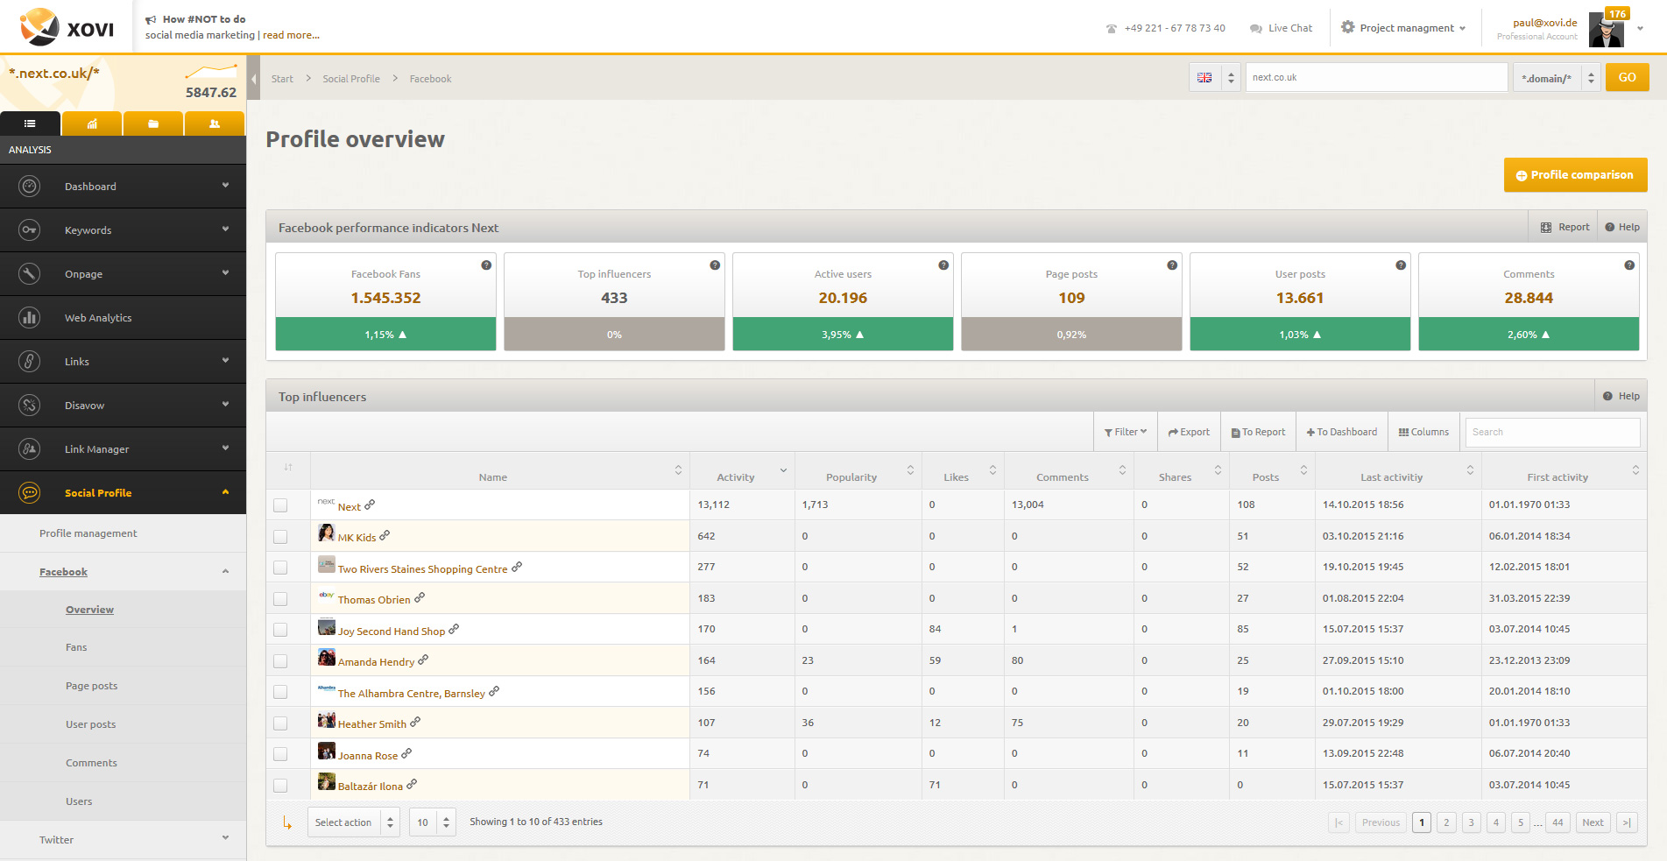The image size is (1667, 861).
Task: Click the domain input field
Action: (1376, 77)
